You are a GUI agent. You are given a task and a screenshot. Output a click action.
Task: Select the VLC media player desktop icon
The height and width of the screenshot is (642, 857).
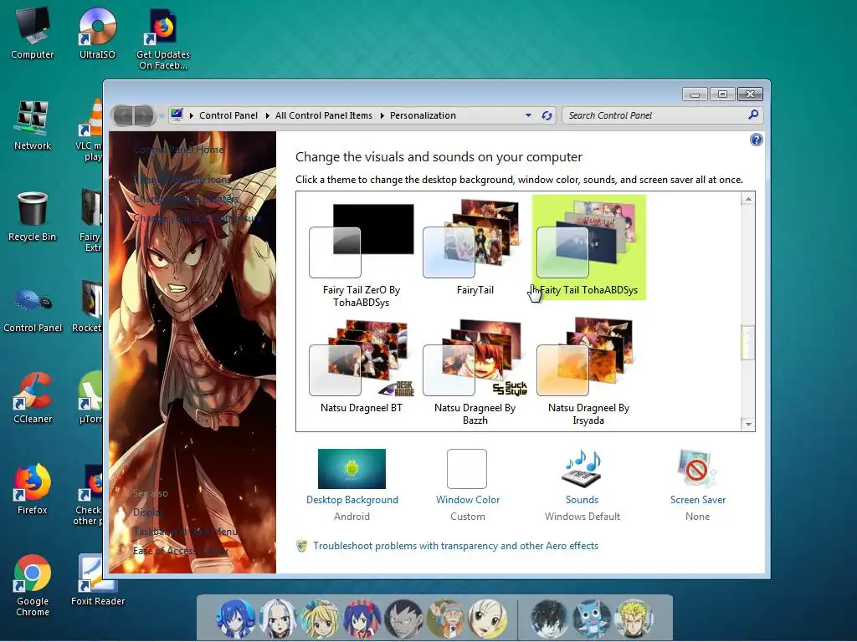pos(90,130)
